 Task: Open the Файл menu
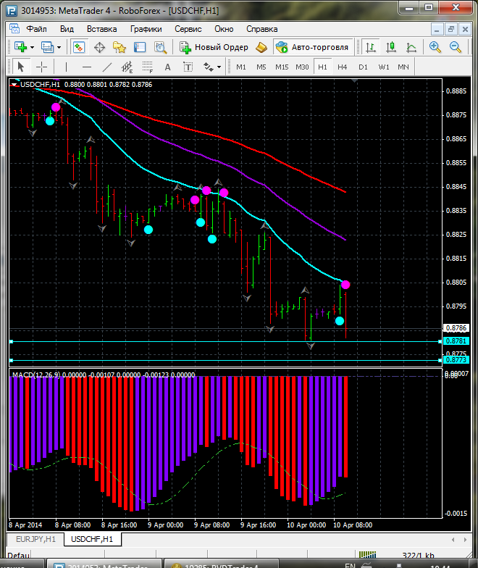click(36, 29)
